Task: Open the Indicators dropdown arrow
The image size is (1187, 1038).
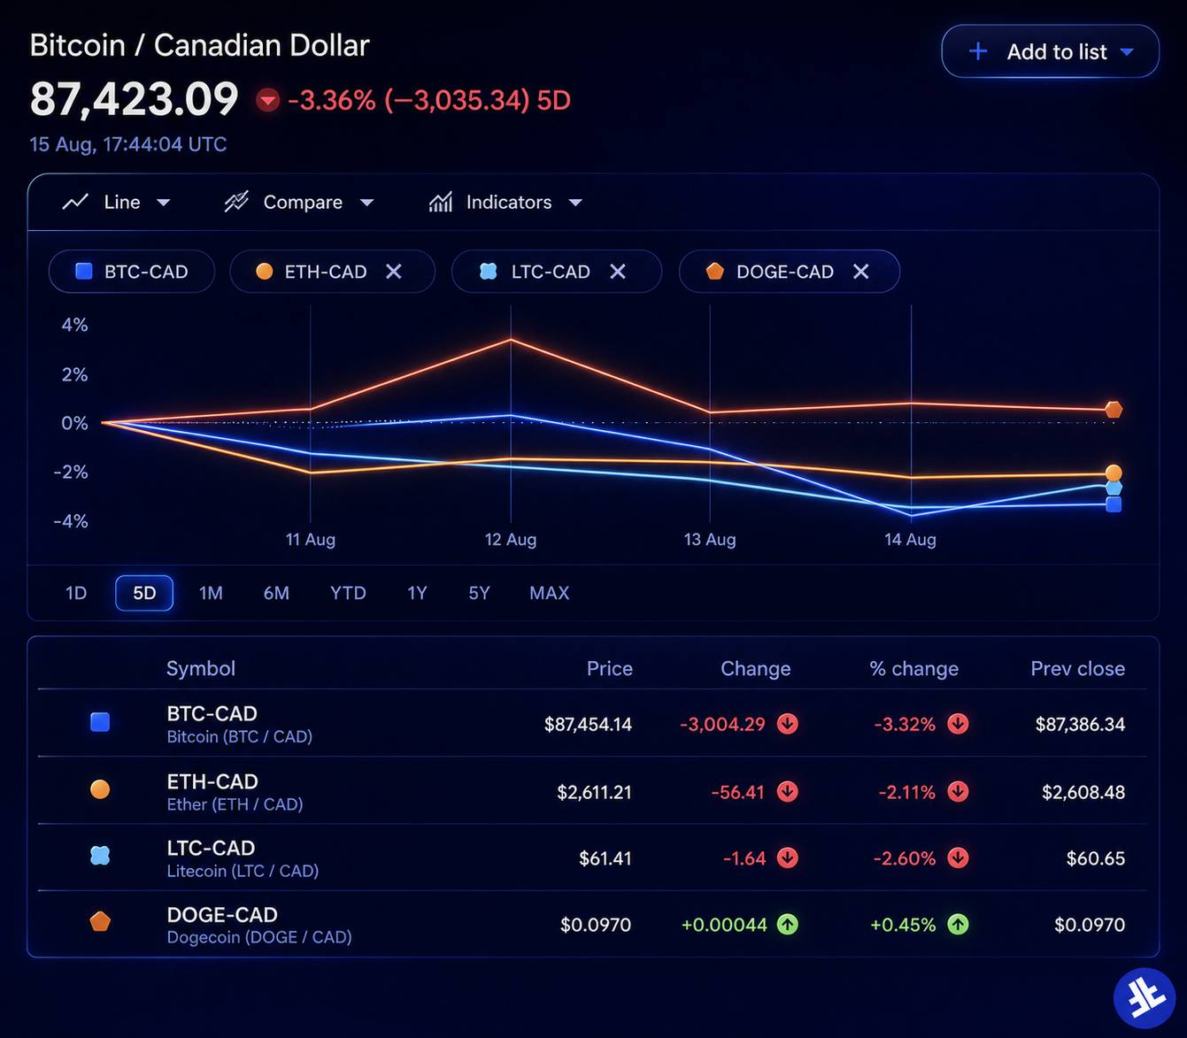Action: 575,203
